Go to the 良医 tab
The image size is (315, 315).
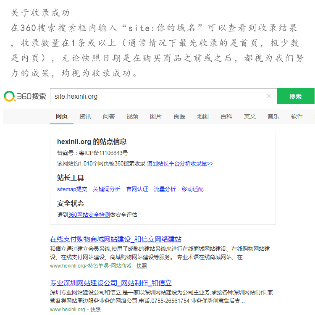[x=179, y=116]
